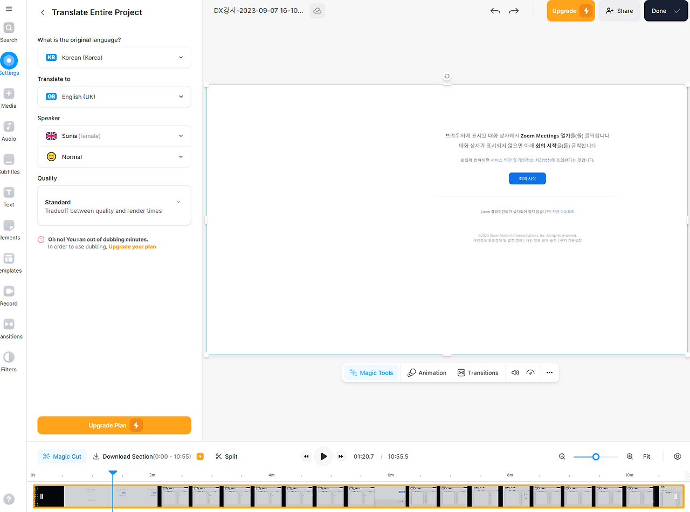
Task: Click the Done button
Action: (666, 11)
